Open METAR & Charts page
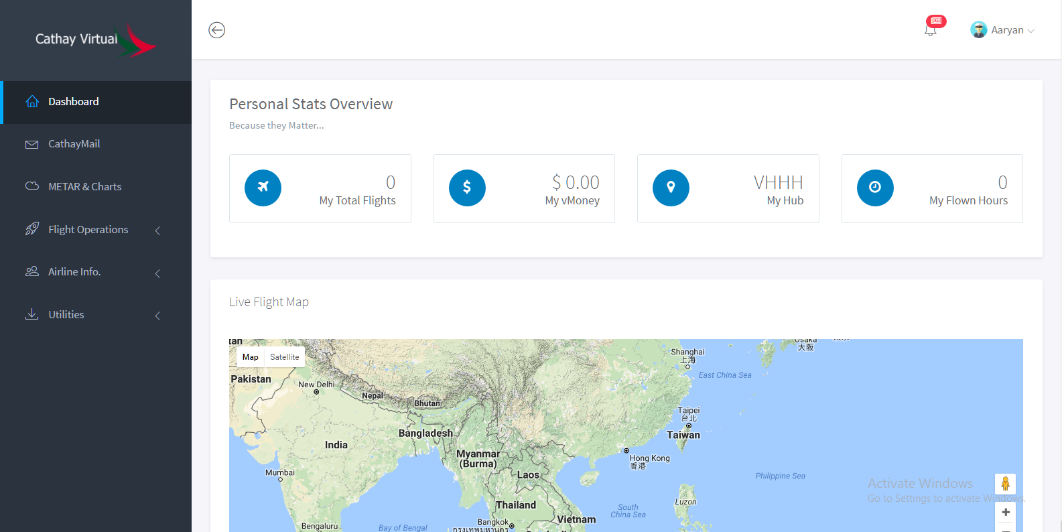The width and height of the screenshot is (1062, 532). tap(96, 187)
